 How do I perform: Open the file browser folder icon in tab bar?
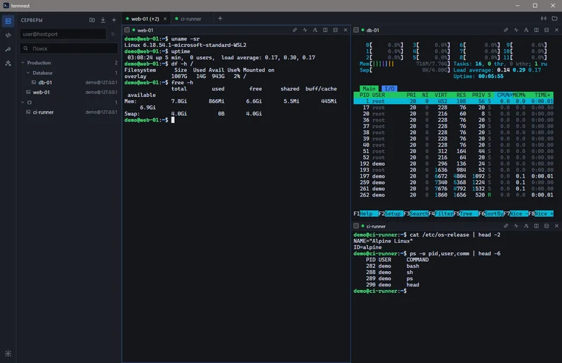[554, 19]
